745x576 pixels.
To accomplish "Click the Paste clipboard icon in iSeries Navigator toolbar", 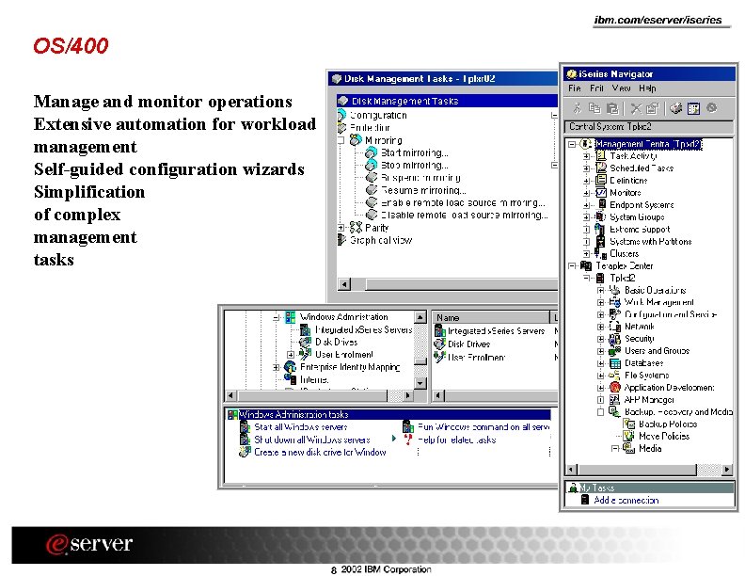I will pyautogui.click(x=613, y=109).
